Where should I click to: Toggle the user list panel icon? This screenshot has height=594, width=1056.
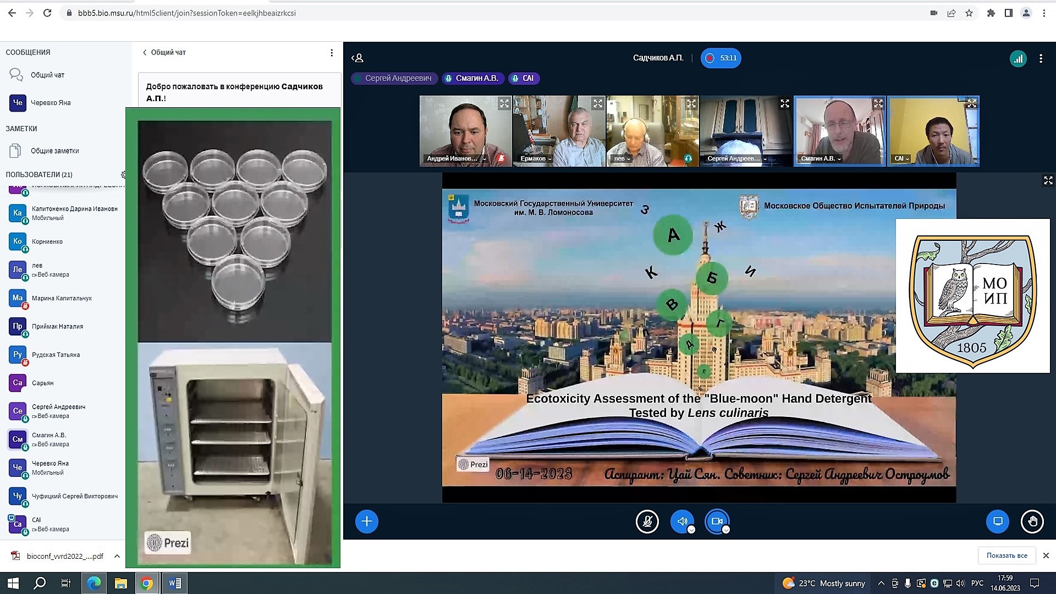click(x=358, y=58)
